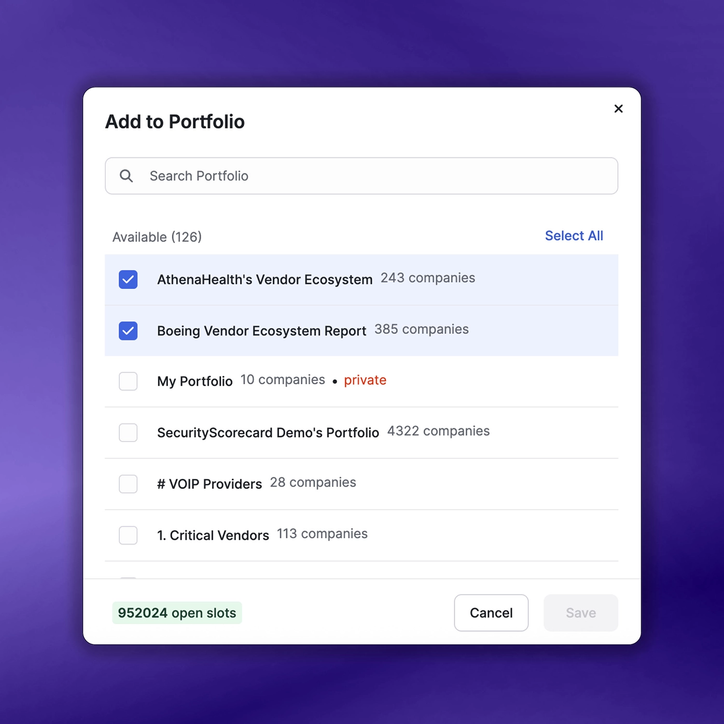Check the # VOIP Providers checkbox
The width and height of the screenshot is (724, 724).
click(128, 484)
